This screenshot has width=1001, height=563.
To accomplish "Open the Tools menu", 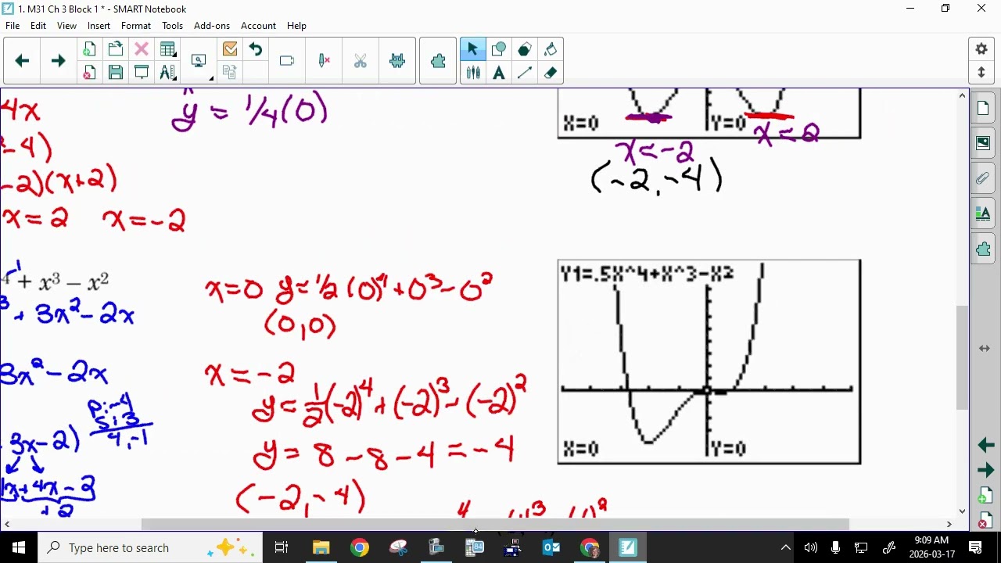I will pyautogui.click(x=172, y=26).
